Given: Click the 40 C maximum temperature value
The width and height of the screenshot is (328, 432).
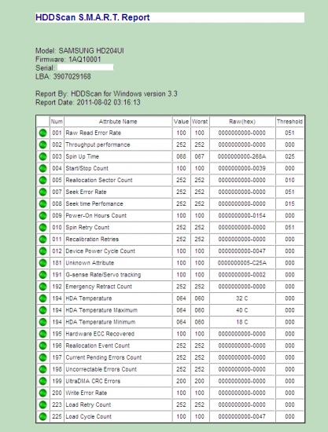Looking at the screenshot, I should click(x=242, y=310).
